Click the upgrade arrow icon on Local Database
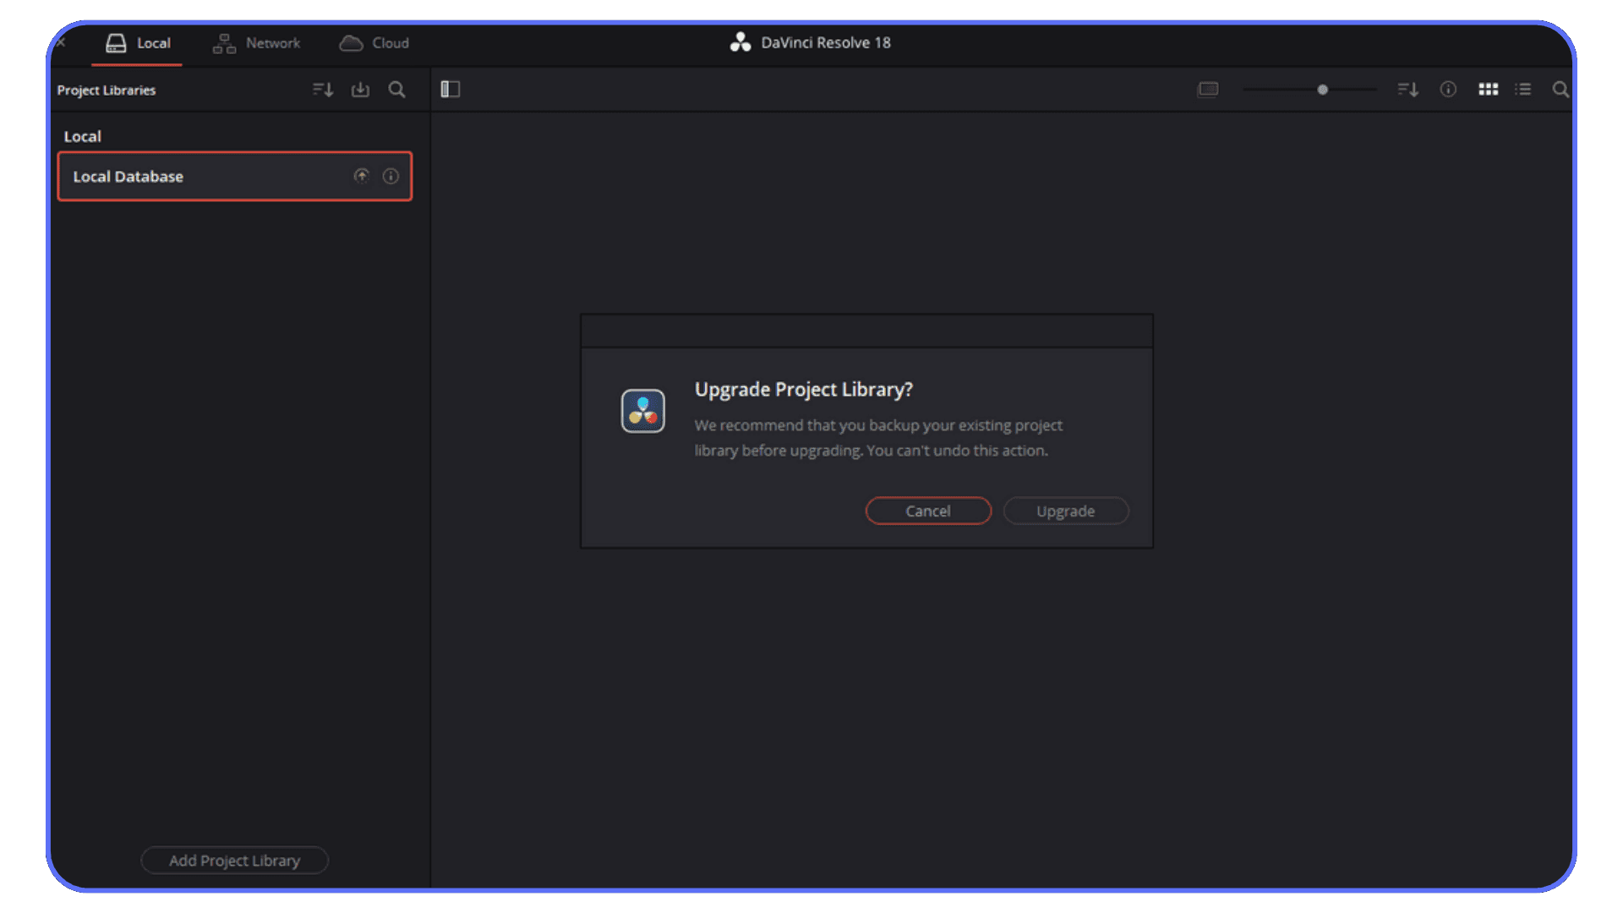1623x913 pixels. [362, 176]
